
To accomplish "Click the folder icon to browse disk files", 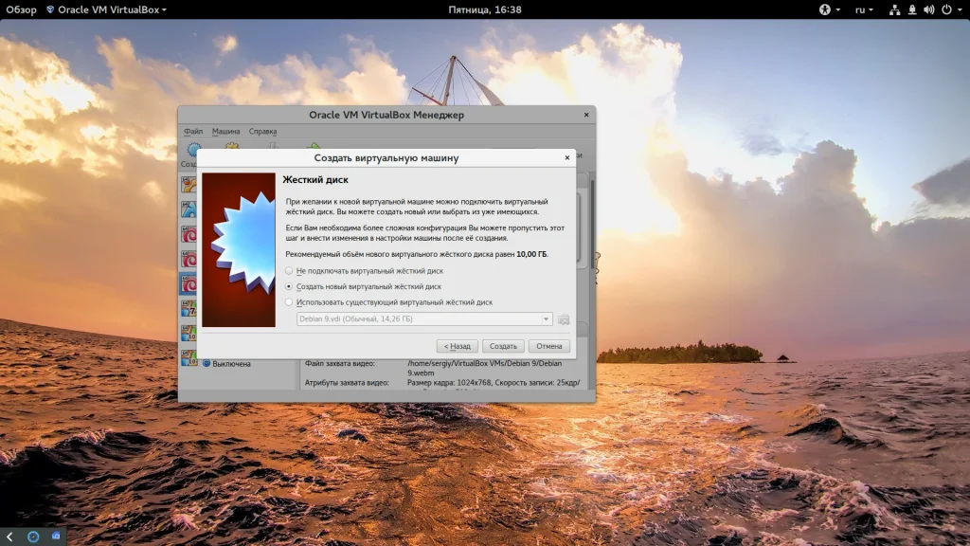I will pos(564,319).
